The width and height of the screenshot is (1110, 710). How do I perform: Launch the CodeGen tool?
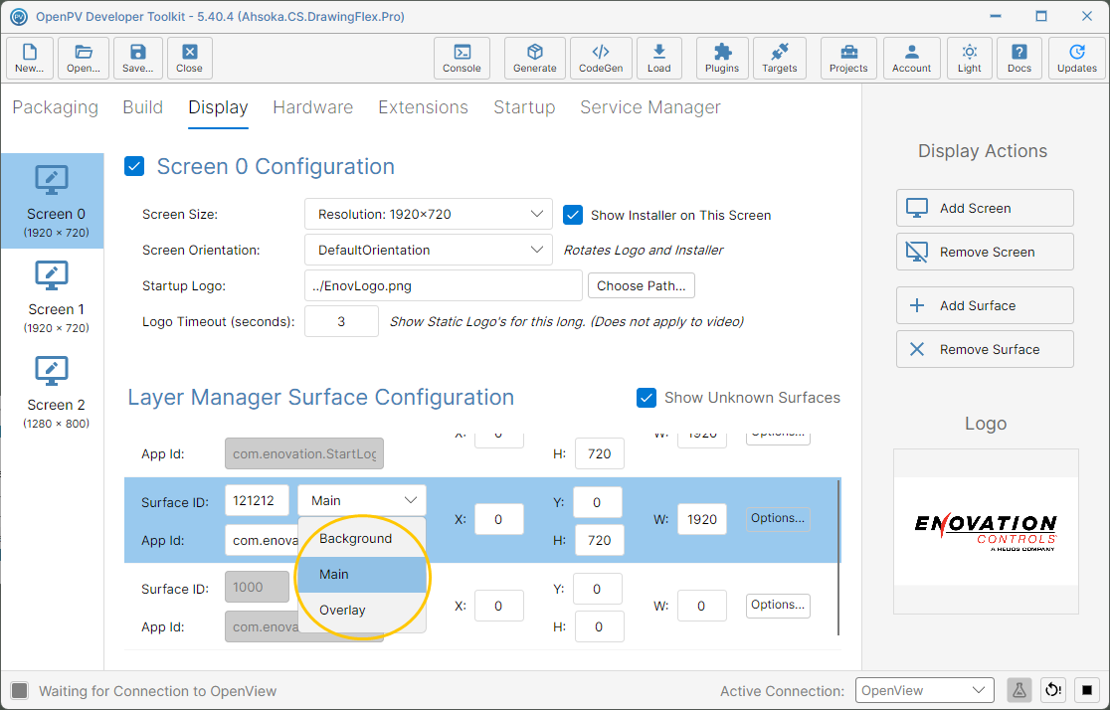tap(601, 58)
